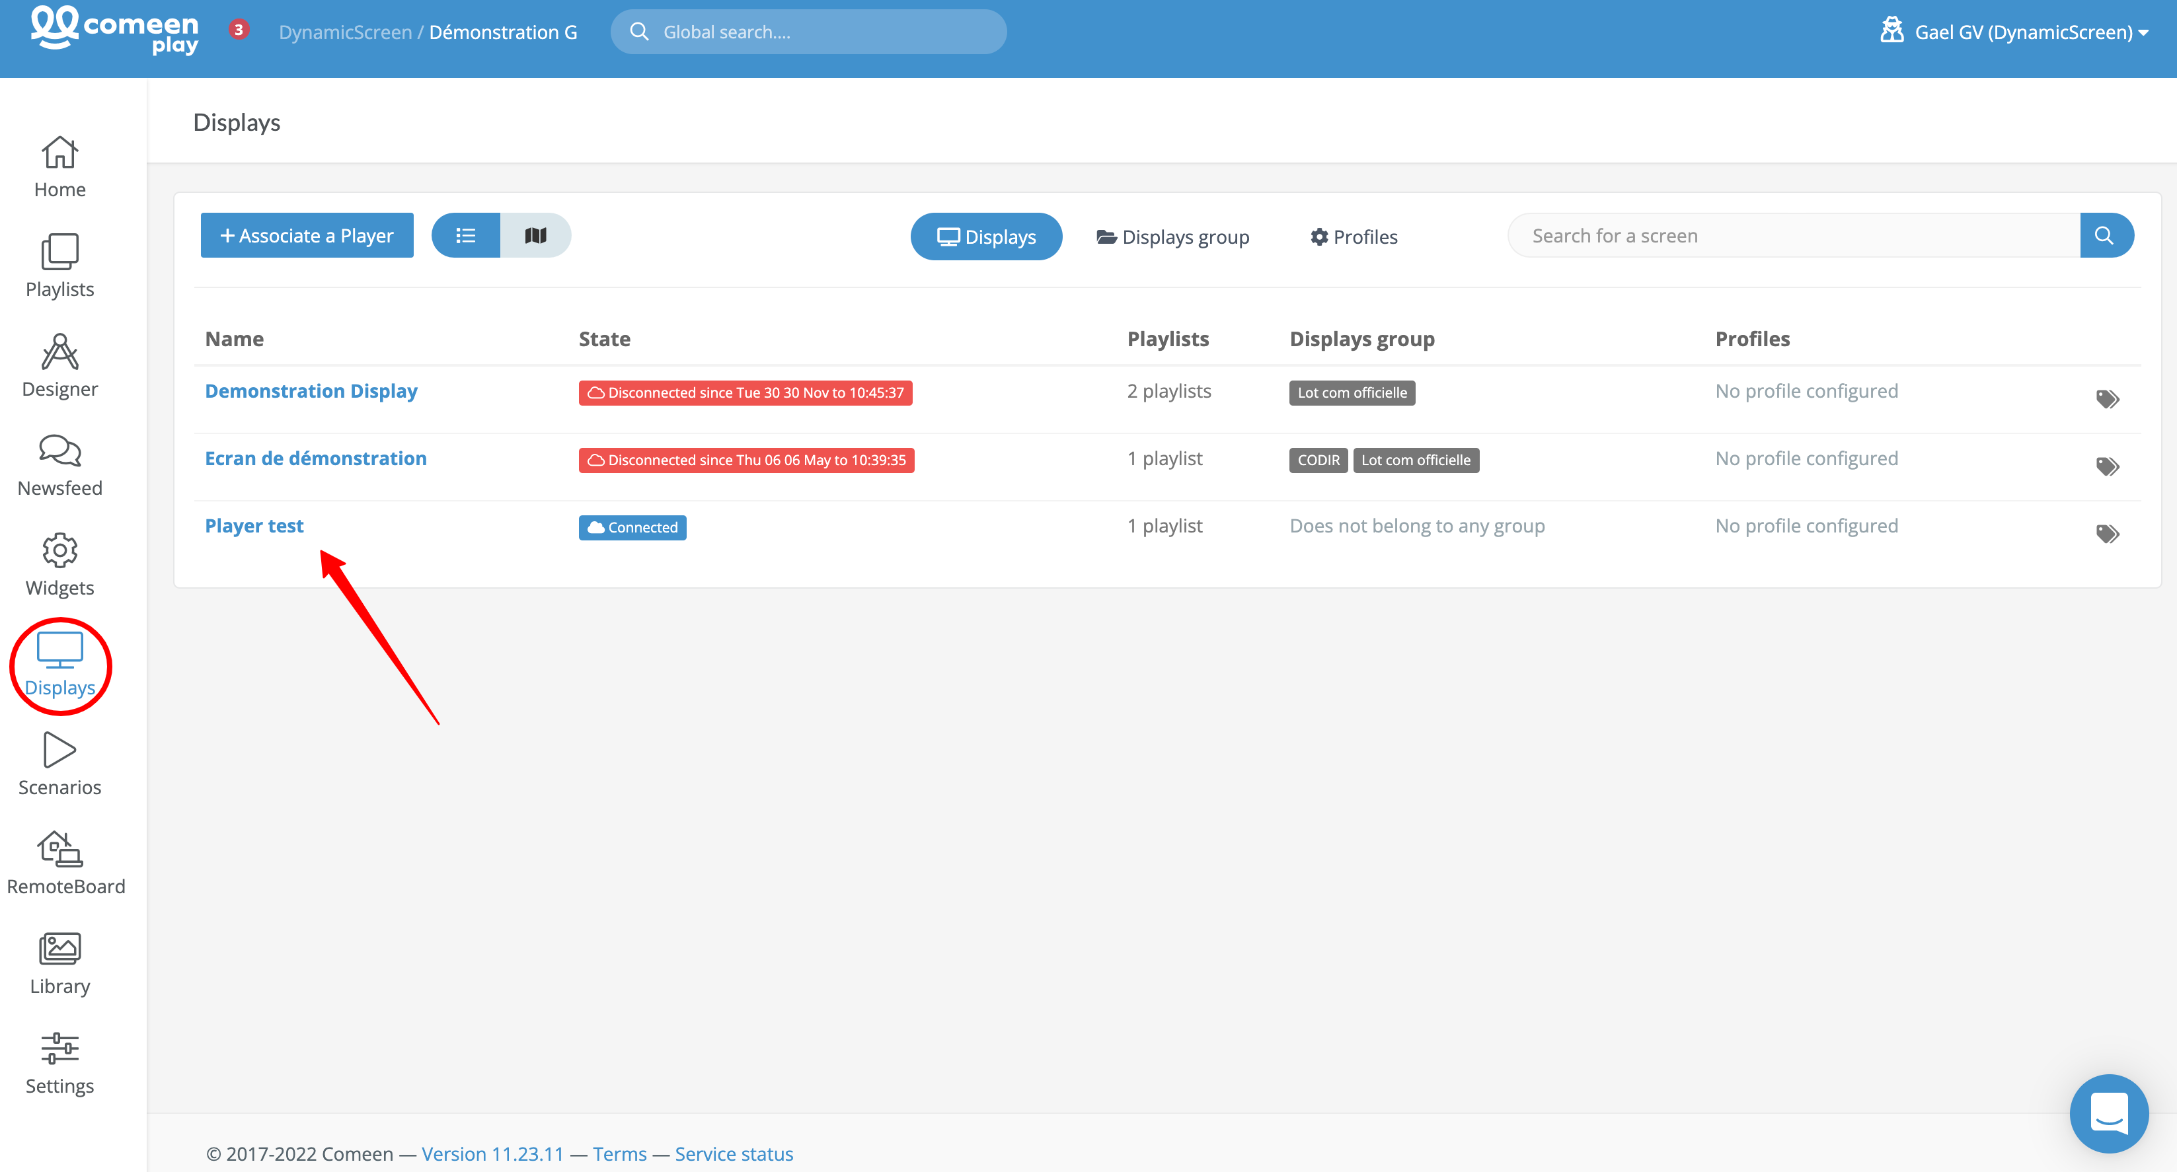Click the Démonstration G breadcrumb
This screenshot has height=1172, width=2177.
503,32
